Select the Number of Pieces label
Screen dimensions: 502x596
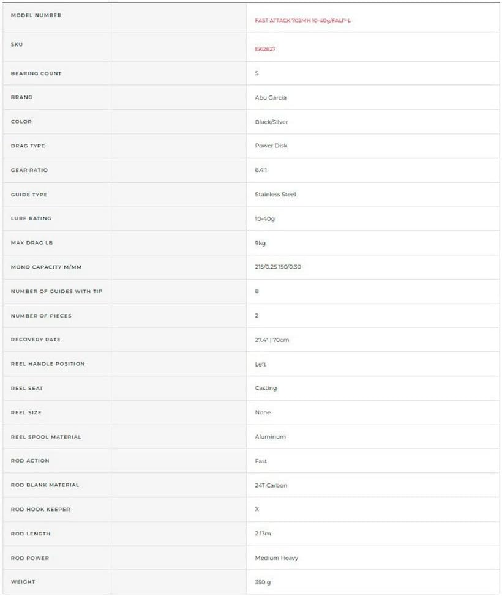pyautogui.click(x=41, y=316)
